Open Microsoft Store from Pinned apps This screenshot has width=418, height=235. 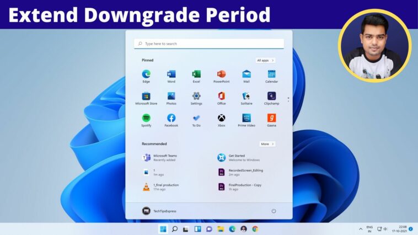pyautogui.click(x=146, y=97)
